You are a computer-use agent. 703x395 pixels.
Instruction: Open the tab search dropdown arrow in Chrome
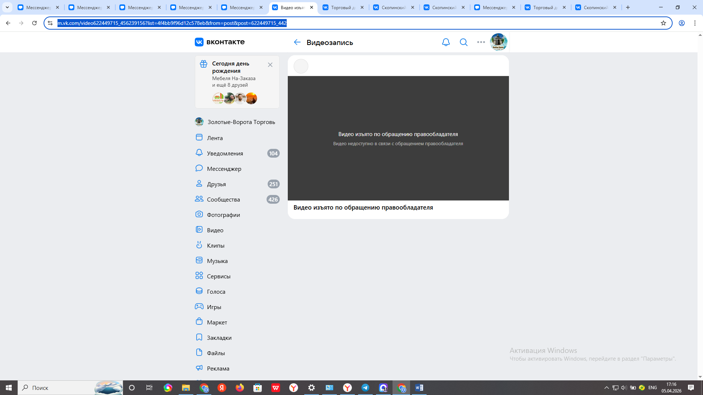(7, 7)
